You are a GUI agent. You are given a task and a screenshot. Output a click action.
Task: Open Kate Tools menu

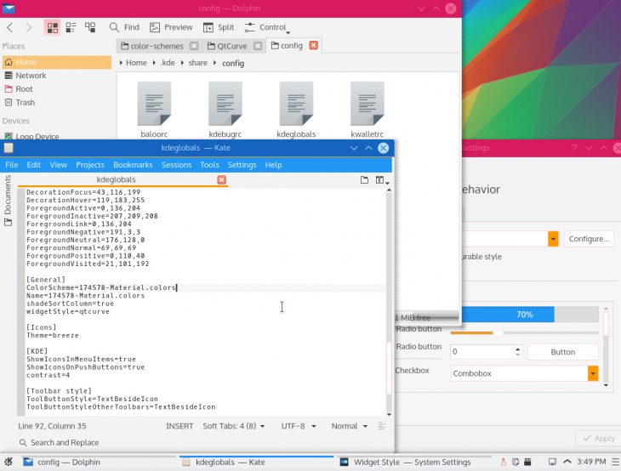click(209, 165)
